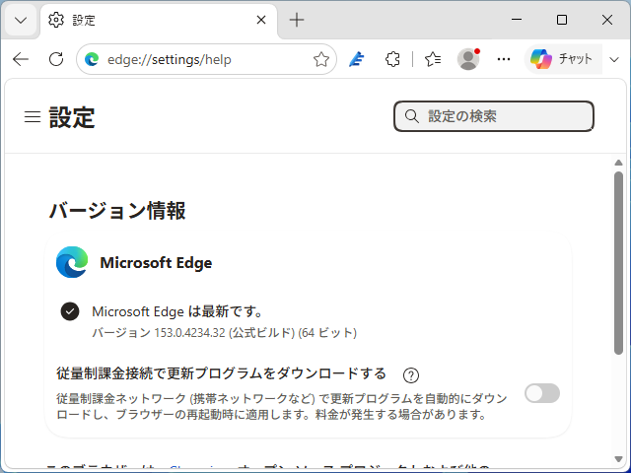Image resolution: width=631 pixels, height=473 pixels.
Task: Open the Favorites list icon
Action: coord(433,59)
